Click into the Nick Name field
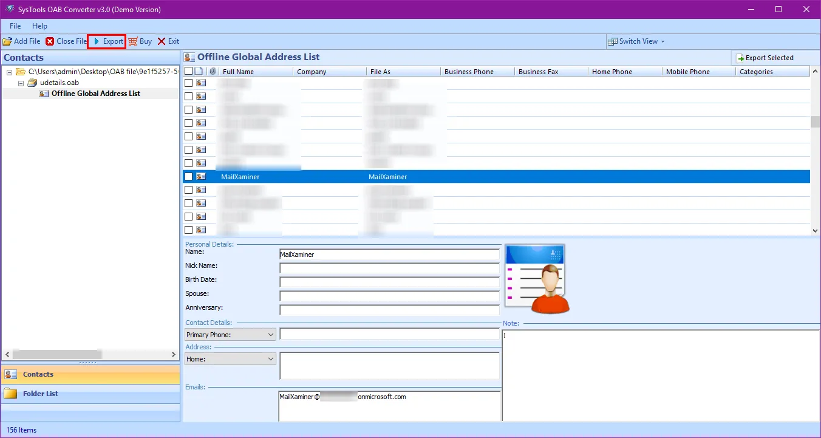The height and width of the screenshot is (438, 821). pos(389,268)
